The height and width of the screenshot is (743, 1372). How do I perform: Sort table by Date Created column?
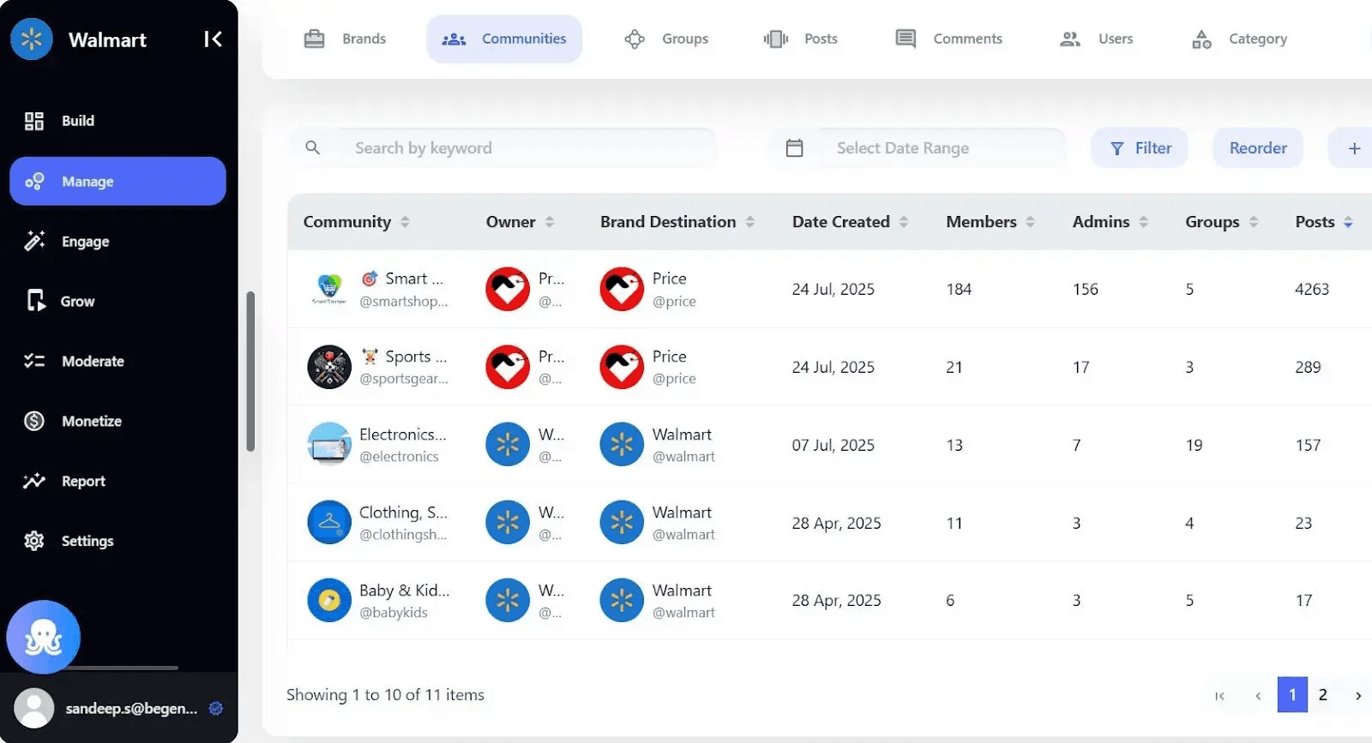(x=903, y=222)
